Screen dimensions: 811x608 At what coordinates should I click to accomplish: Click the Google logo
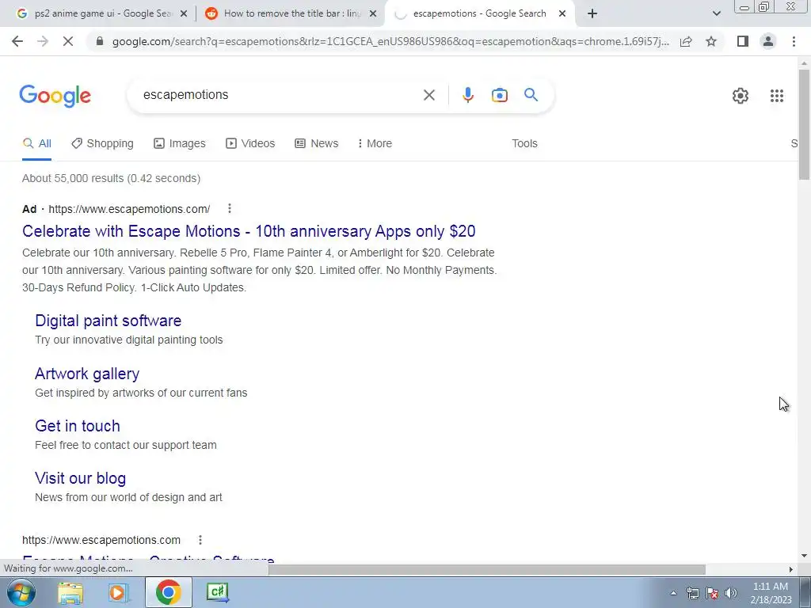pos(55,96)
